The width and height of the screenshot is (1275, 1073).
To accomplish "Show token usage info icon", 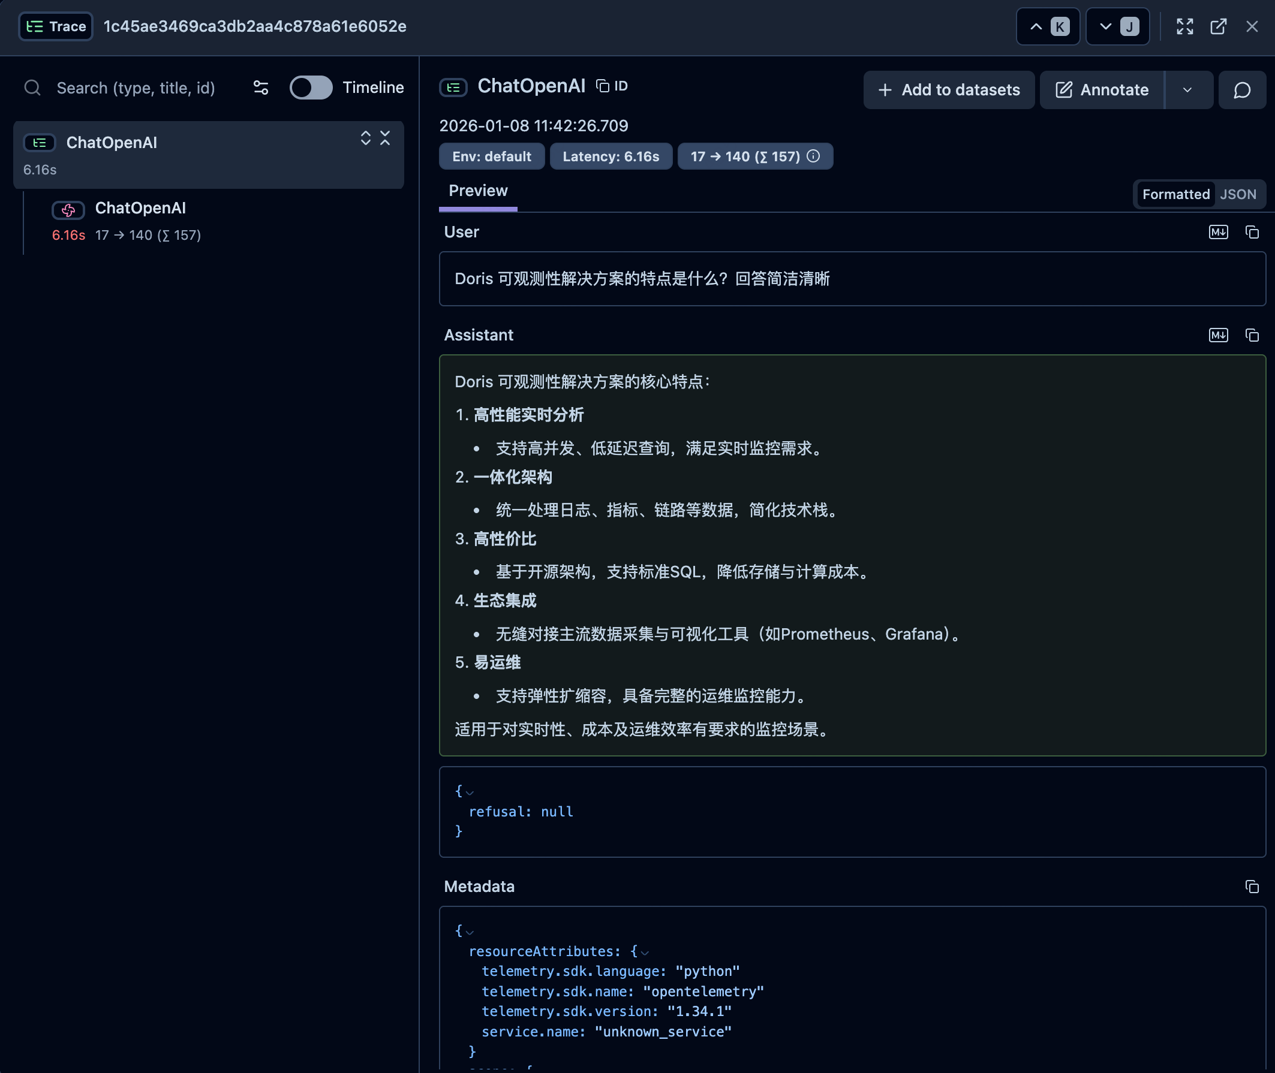I will click(x=813, y=156).
